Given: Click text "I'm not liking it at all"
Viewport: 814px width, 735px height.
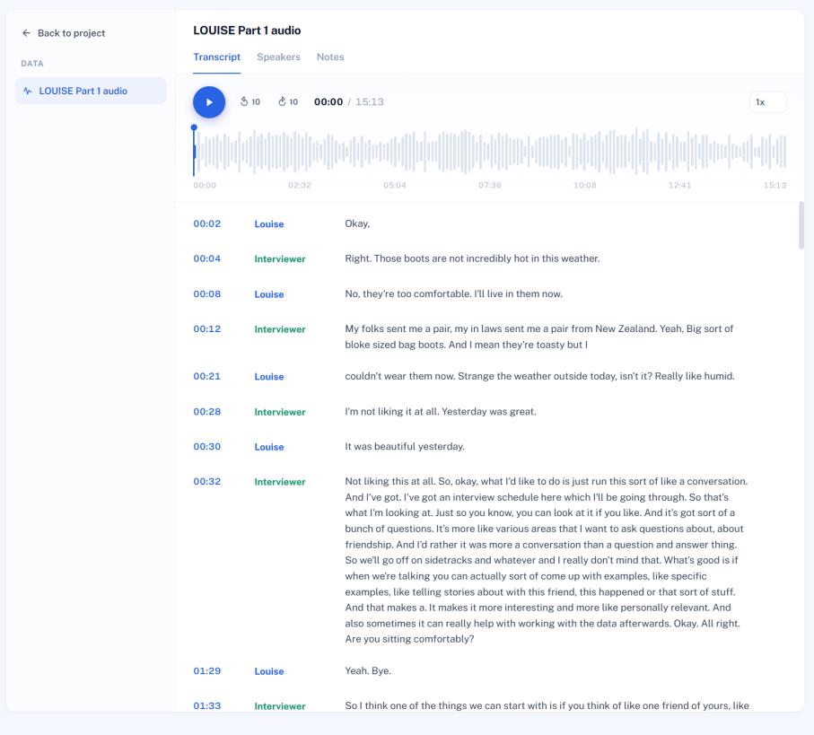Looking at the screenshot, I should coord(392,412).
